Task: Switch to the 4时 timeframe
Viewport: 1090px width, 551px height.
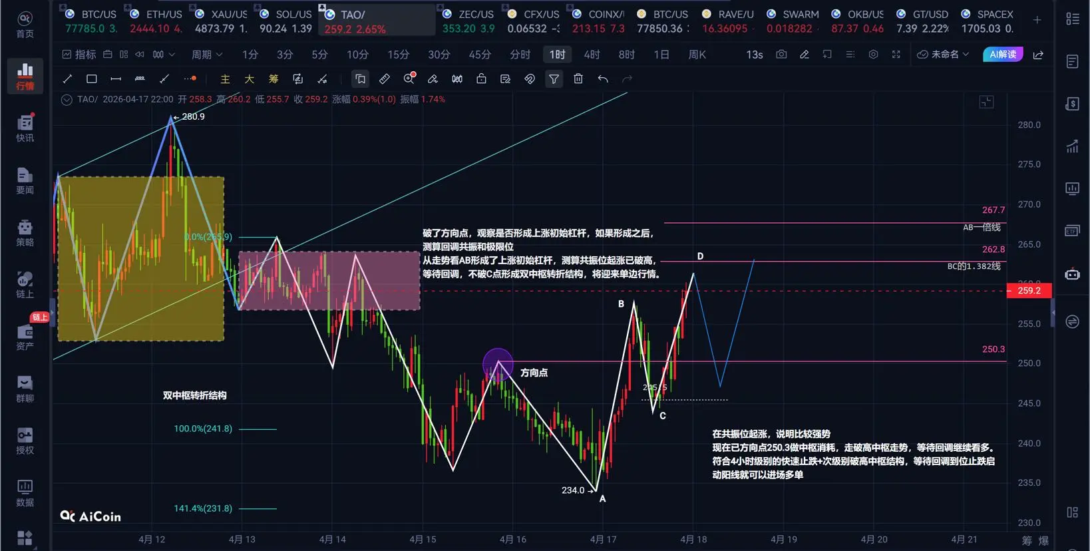Action: pos(592,55)
